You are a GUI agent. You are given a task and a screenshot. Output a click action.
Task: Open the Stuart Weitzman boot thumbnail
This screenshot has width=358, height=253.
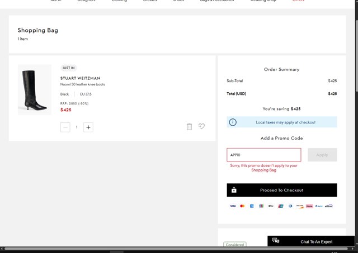35,89
